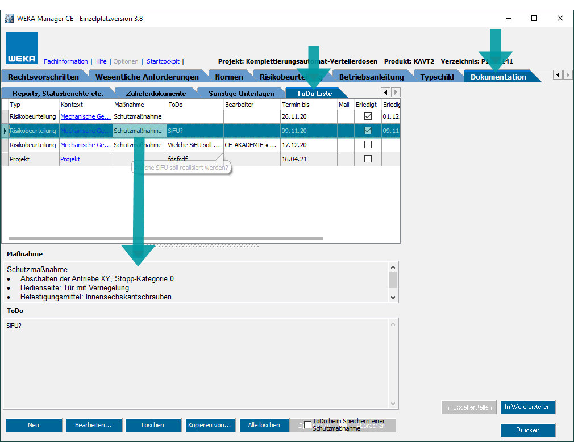Mark the Projekt row as Erledigt
Screen dimensions: 574x442
(368, 159)
